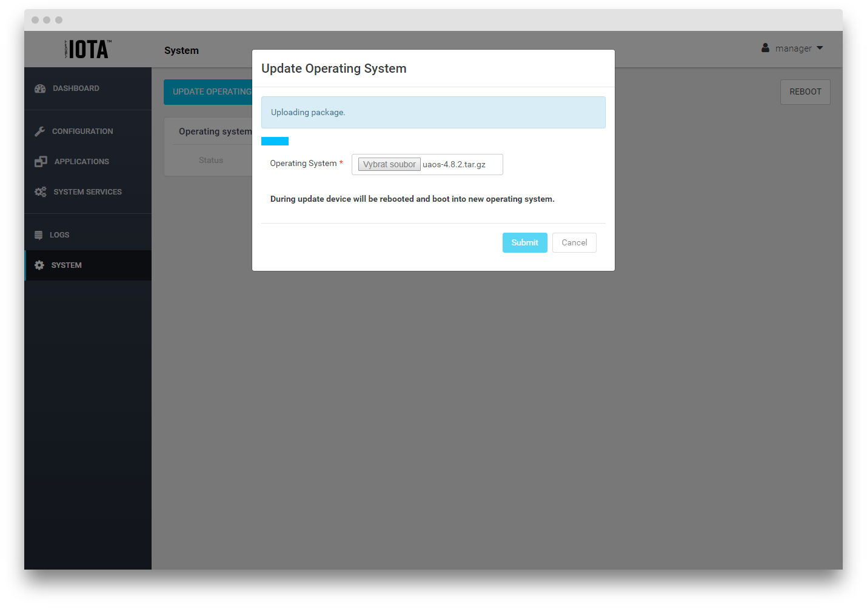
Task: Click the System gear icon
Action: click(x=39, y=265)
